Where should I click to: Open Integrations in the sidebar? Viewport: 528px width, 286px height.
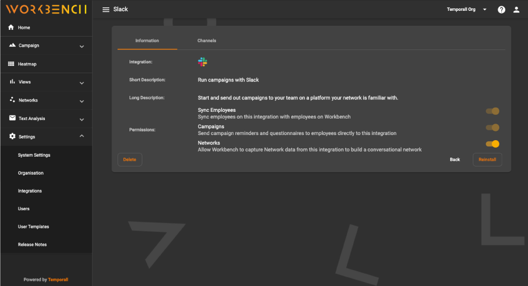point(29,191)
